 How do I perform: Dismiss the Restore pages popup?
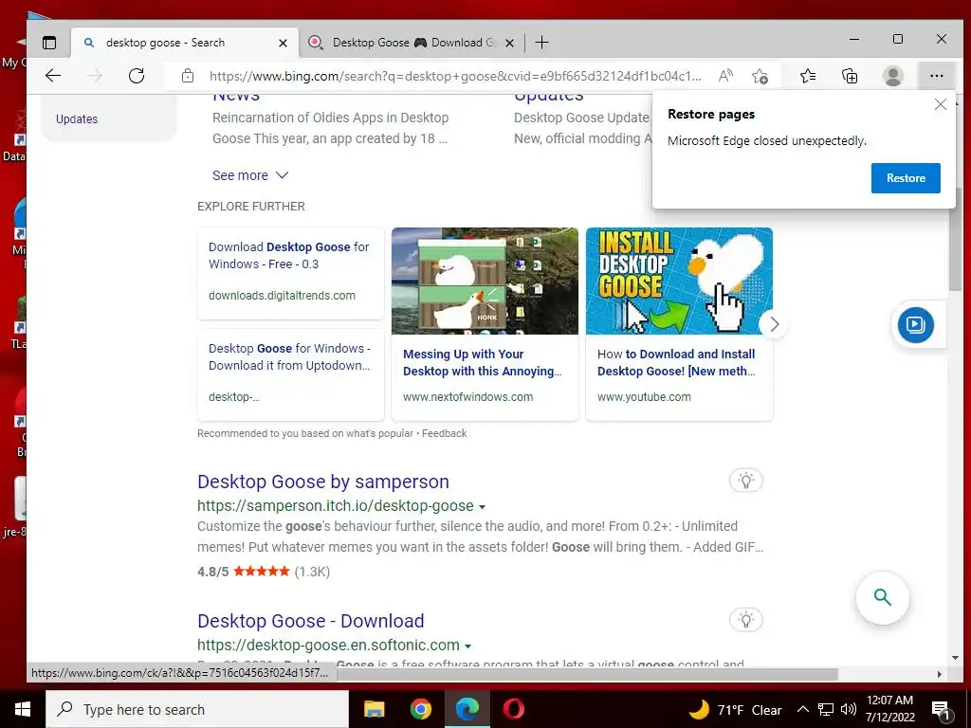940,104
